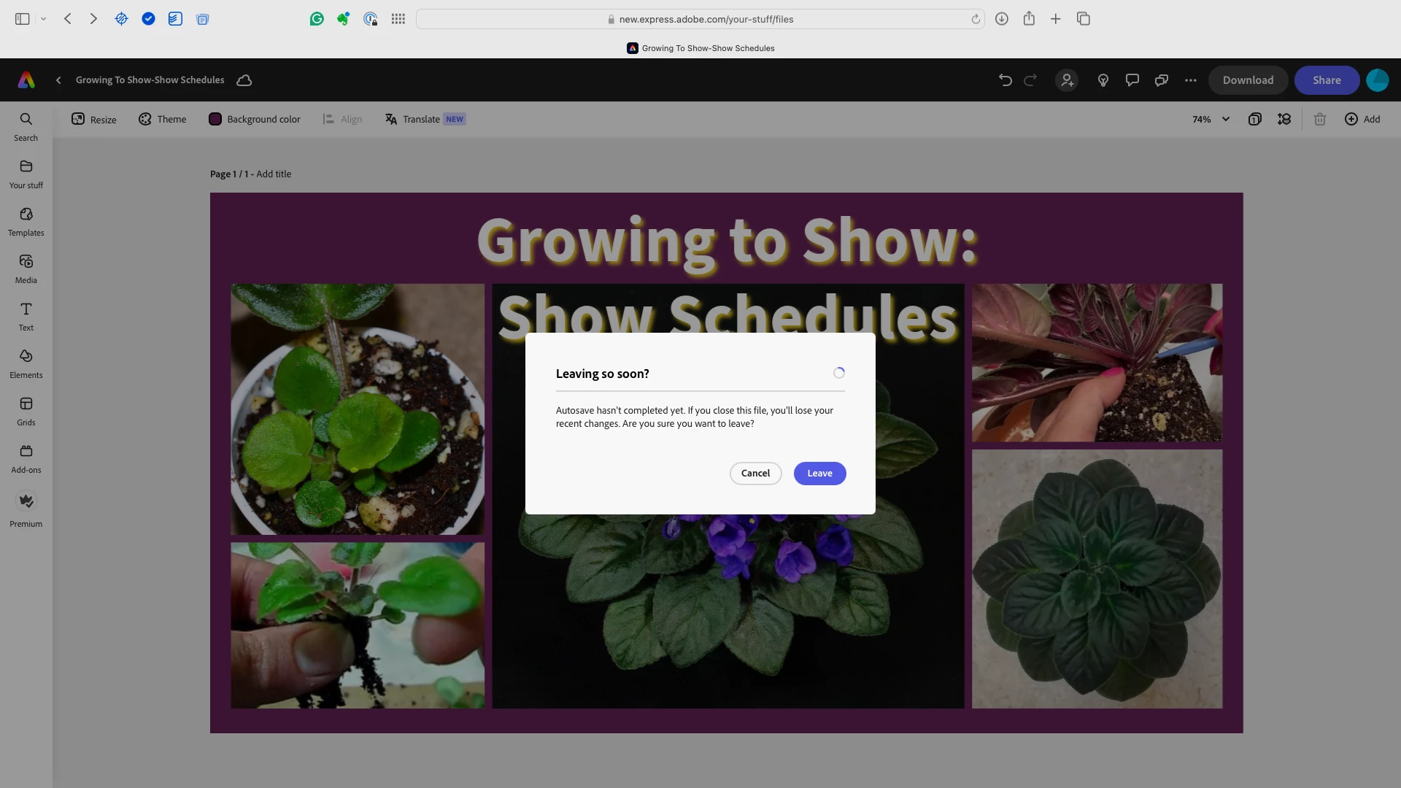Click the cloud sync status icon
1401x788 pixels.
tap(244, 80)
